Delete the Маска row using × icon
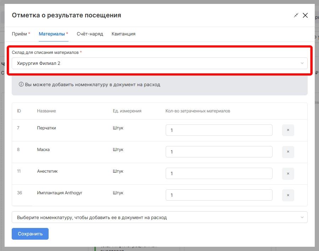Image resolution: width=319 pixels, height=251 pixels. (x=288, y=152)
